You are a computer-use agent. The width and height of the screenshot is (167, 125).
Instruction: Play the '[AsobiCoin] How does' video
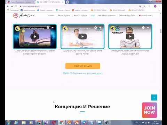35,36
